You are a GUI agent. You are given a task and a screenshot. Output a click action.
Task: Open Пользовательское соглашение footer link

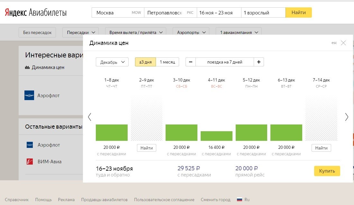[164, 200]
